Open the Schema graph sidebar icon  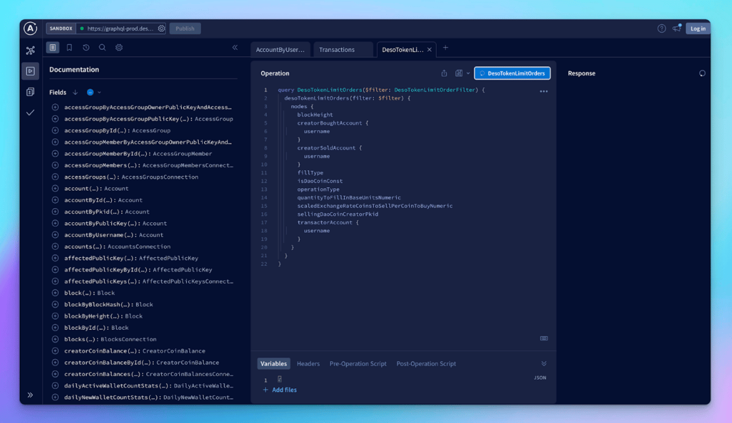[31, 50]
